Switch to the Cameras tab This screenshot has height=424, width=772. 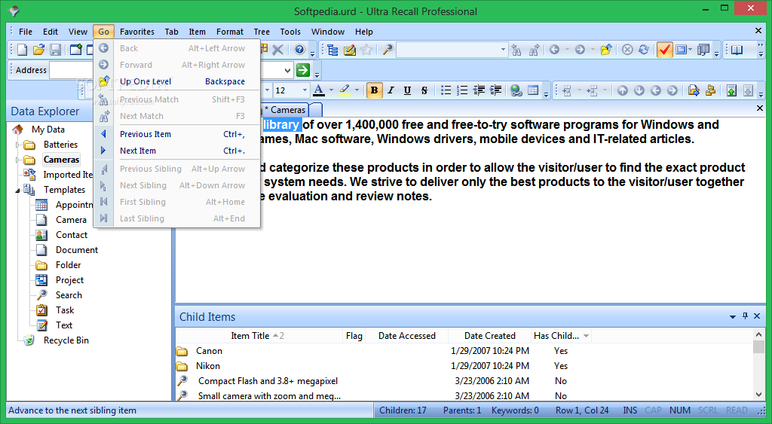(285, 110)
